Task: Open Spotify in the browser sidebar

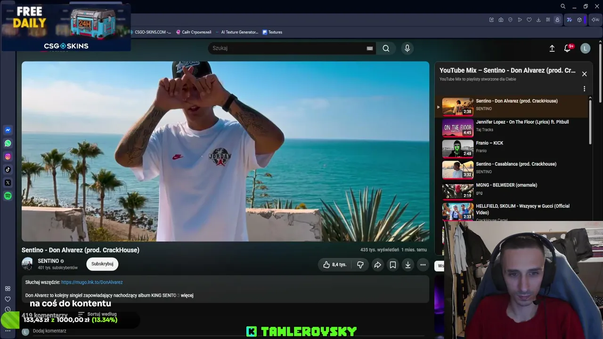Action: 8,196
